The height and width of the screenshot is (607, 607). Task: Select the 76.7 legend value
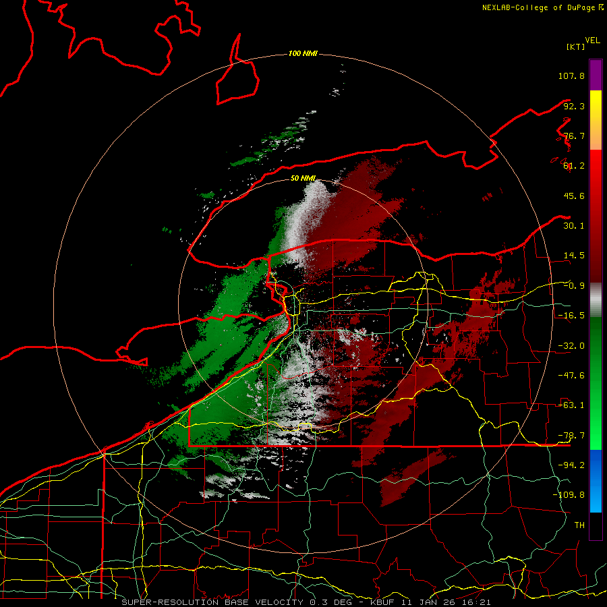click(x=574, y=136)
